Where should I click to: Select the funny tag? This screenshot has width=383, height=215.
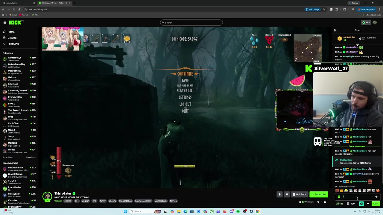point(103,201)
